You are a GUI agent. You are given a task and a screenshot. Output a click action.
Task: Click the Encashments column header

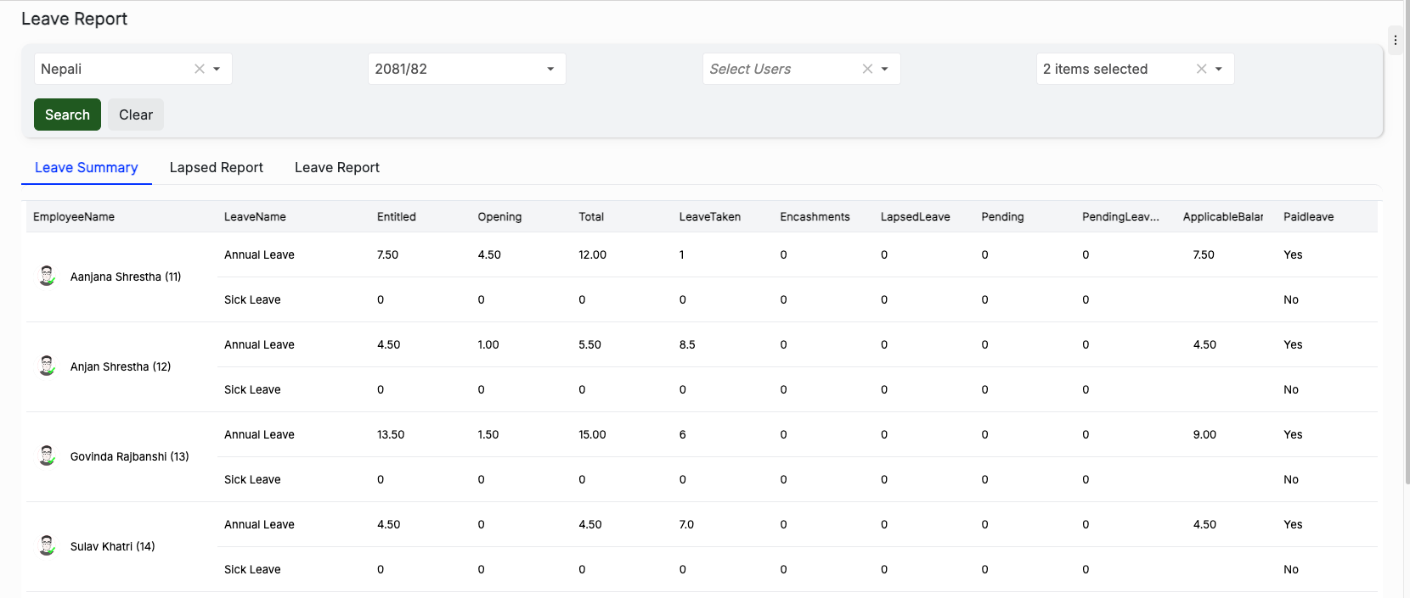[x=815, y=217]
